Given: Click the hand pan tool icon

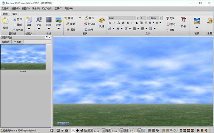Looking at the screenshot, I should coord(52,131).
